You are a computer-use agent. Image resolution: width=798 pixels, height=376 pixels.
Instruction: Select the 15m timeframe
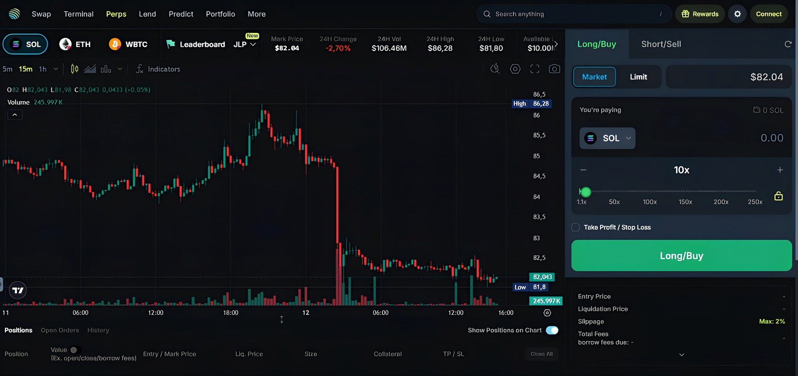pyautogui.click(x=25, y=69)
